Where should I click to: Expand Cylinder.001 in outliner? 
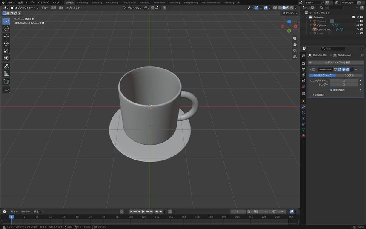coord(310,29)
